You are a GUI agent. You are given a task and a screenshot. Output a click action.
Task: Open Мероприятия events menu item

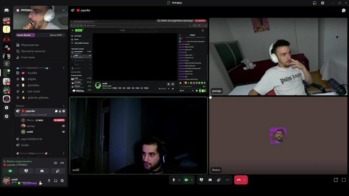(x=41, y=45)
